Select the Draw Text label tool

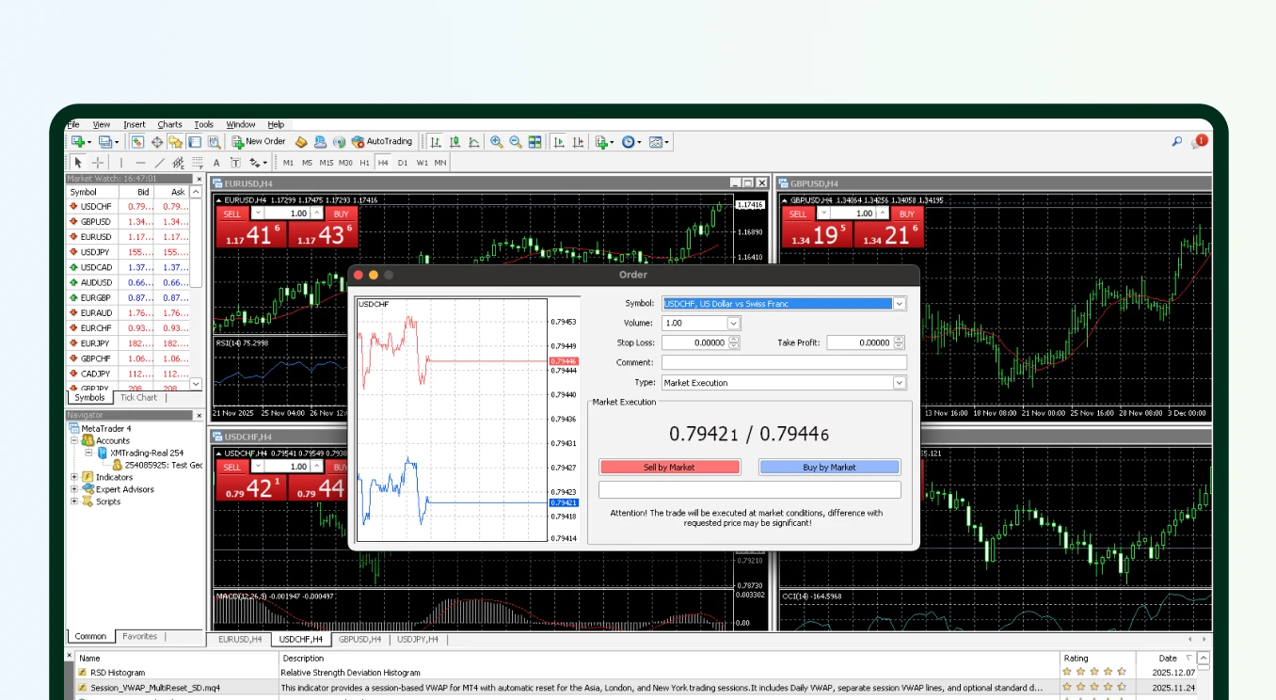tap(234, 162)
